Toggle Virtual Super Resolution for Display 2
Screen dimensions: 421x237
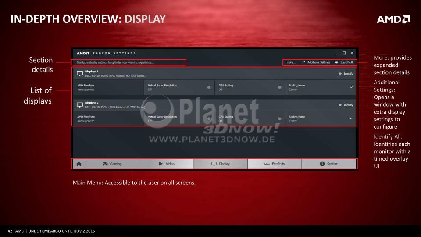tap(209, 118)
